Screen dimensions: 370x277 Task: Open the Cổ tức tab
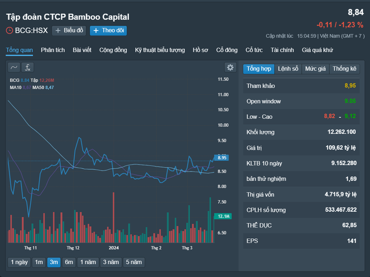pyautogui.click(x=254, y=50)
